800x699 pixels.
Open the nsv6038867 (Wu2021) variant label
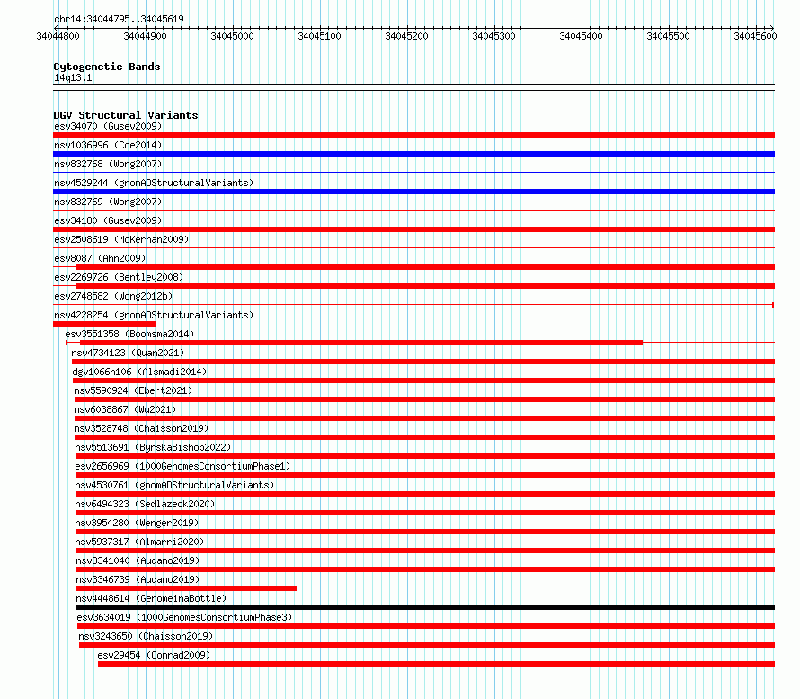click(x=125, y=409)
